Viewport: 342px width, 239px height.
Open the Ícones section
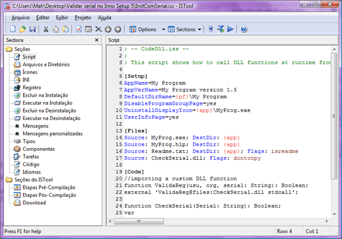click(30, 72)
